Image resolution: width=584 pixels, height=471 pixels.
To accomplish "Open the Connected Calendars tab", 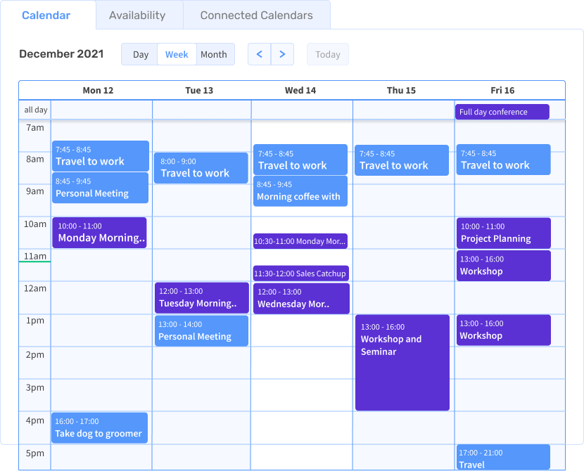I will pos(256,15).
